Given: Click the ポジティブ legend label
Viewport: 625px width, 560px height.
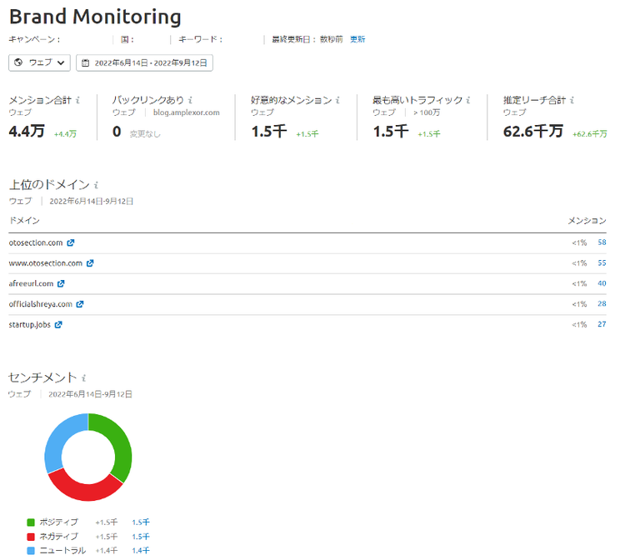Looking at the screenshot, I should pyautogui.click(x=59, y=522).
